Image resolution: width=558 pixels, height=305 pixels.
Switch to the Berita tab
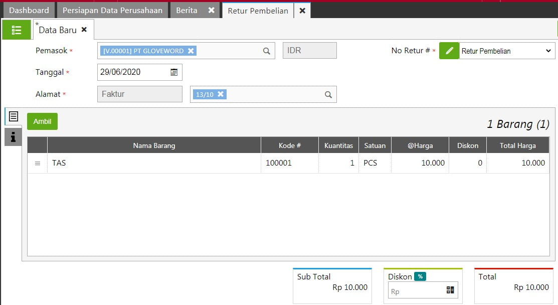point(187,11)
